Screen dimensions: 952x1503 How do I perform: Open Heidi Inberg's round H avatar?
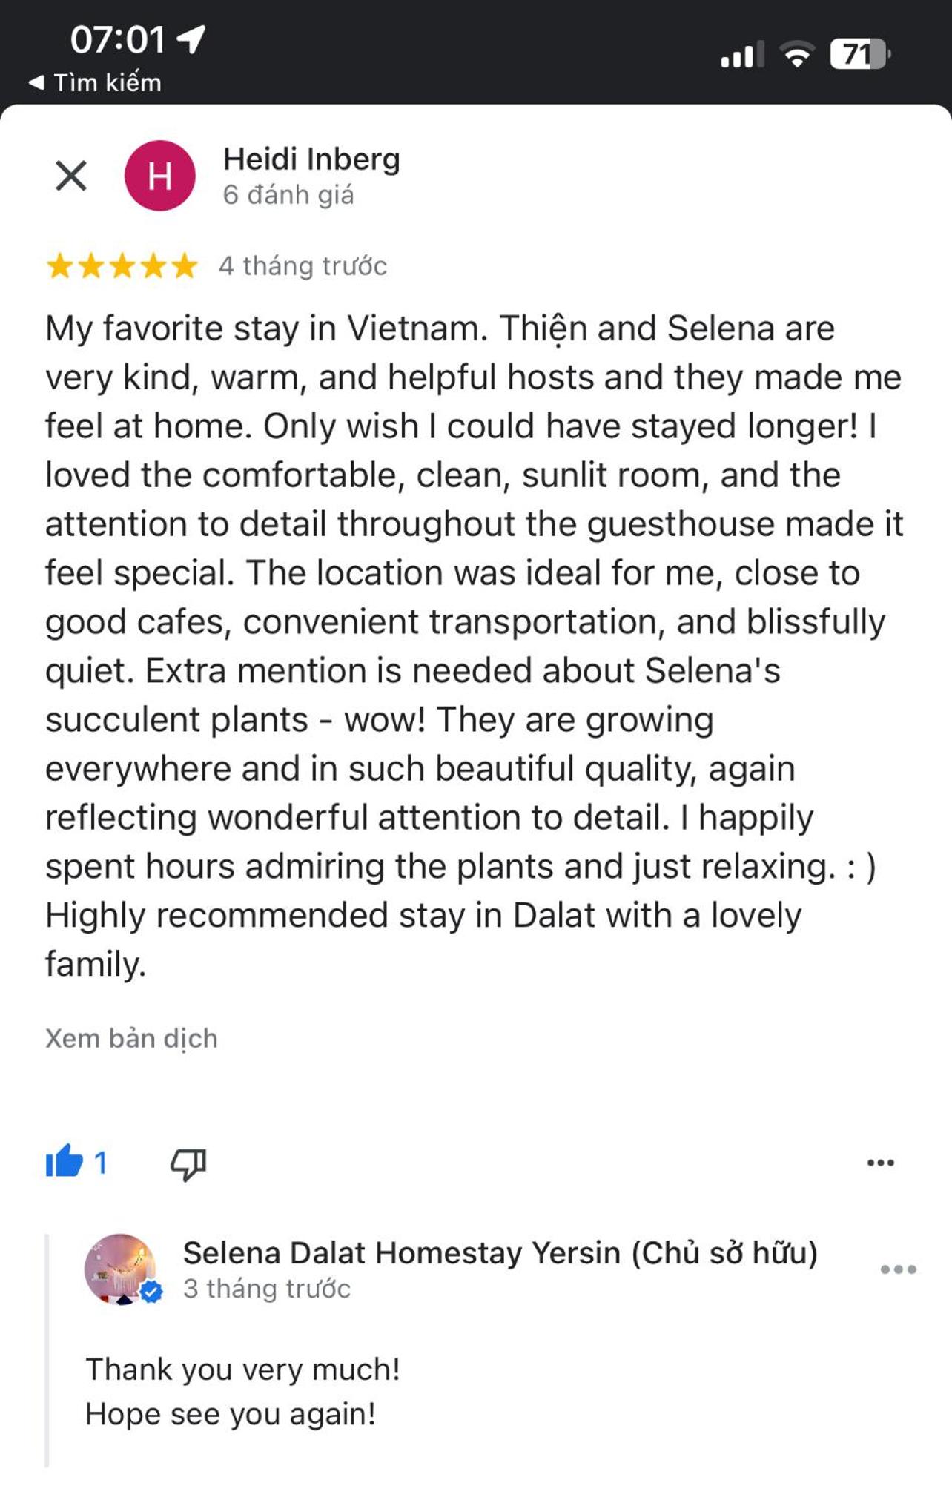point(160,176)
